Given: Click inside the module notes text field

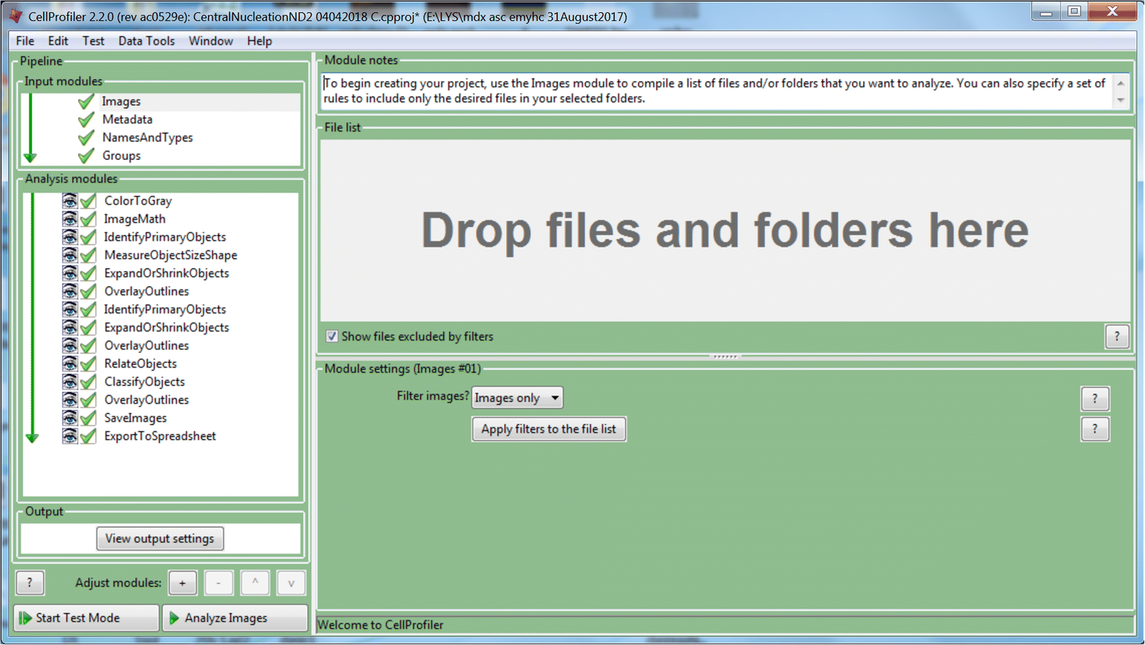Looking at the screenshot, I should (717, 91).
